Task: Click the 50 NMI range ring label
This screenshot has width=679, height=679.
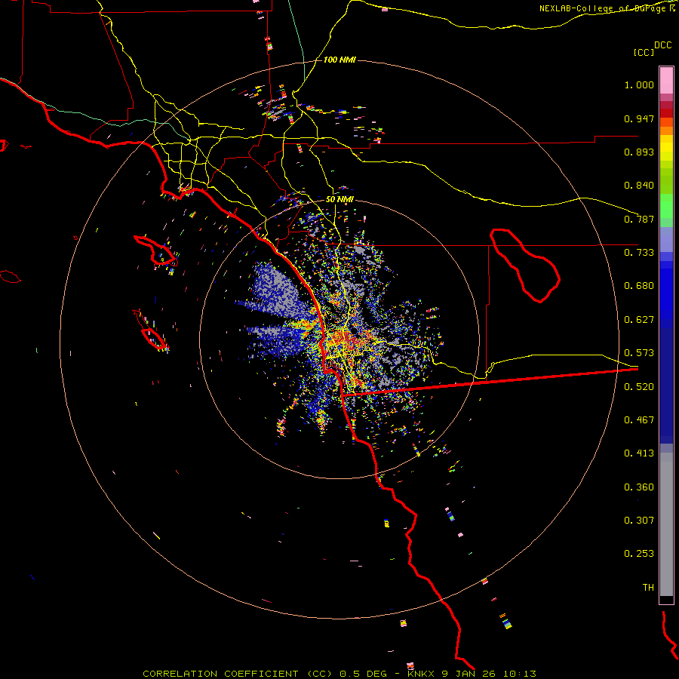Action: tap(339, 200)
